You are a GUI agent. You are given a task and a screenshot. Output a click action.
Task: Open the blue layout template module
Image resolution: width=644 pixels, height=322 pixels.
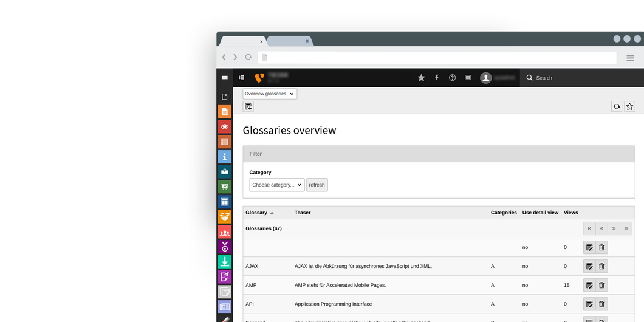225,202
